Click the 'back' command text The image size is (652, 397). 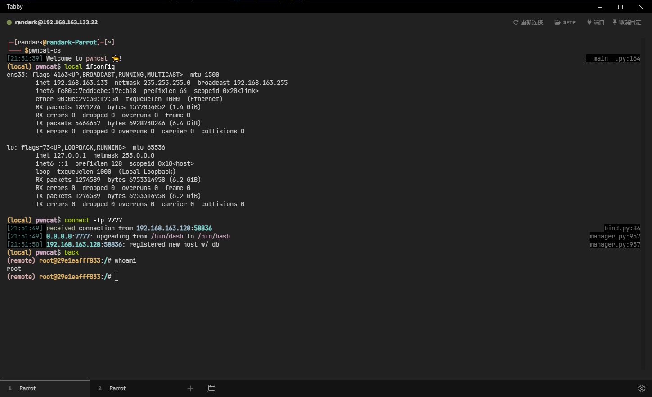click(72, 252)
